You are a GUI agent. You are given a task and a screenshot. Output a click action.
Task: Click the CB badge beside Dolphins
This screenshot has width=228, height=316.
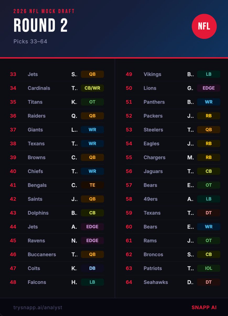pyautogui.click(x=92, y=213)
